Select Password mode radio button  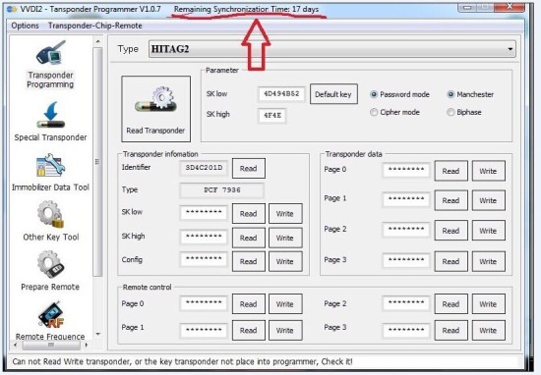tap(374, 94)
